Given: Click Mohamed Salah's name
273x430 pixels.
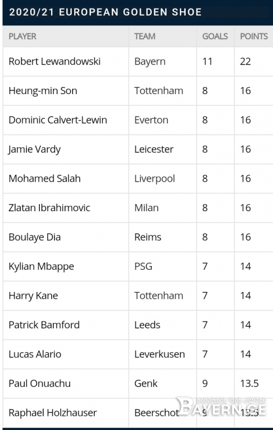Looking at the screenshot, I should point(45,178).
